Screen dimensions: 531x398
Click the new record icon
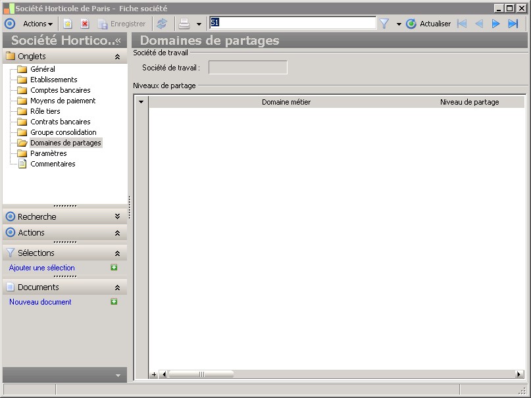68,24
